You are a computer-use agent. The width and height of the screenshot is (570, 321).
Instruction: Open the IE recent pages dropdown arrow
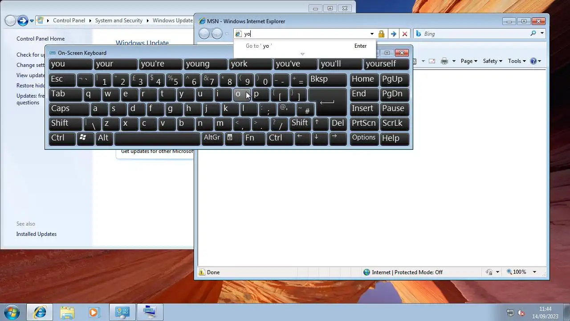[227, 34]
